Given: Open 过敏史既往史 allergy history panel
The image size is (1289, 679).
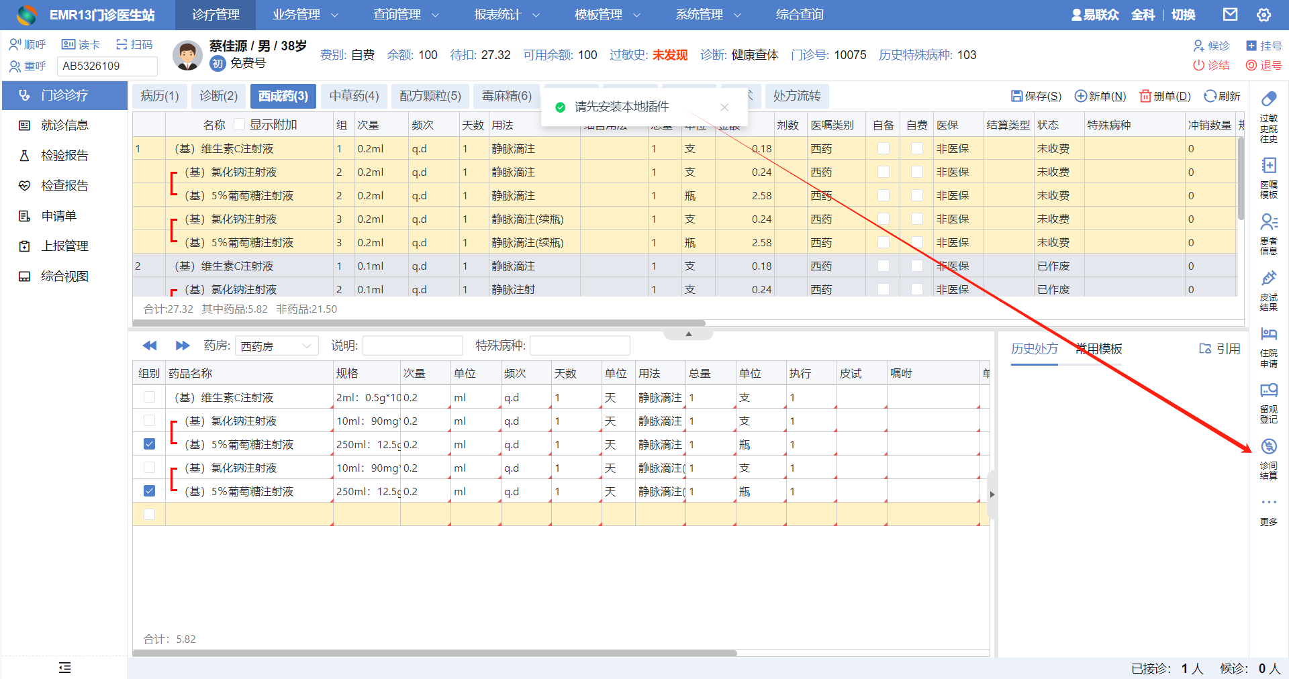Looking at the screenshot, I should point(1268,117).
